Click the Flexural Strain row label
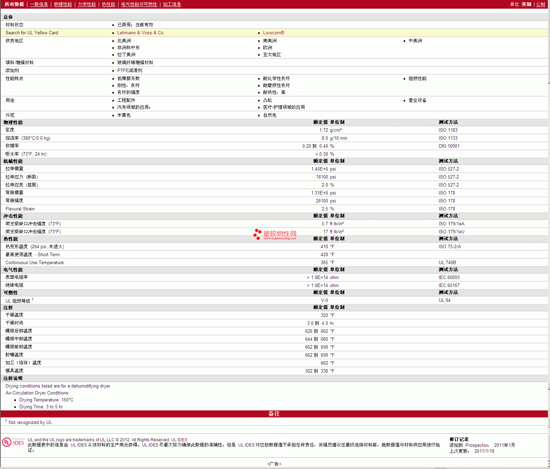 tap(20, 209)
